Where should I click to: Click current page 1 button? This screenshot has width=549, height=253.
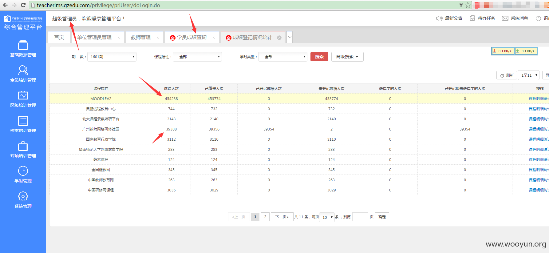[x=255, y=217]
